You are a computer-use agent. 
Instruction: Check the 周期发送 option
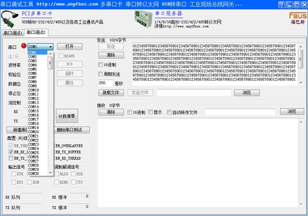101,74
